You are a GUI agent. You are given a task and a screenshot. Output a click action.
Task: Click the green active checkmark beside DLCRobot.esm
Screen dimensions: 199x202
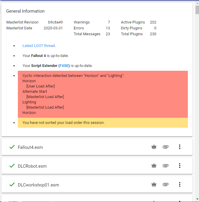[x=12, y=166]
